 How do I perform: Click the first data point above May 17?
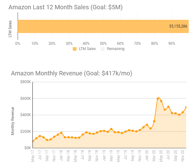tap(33, 141)
